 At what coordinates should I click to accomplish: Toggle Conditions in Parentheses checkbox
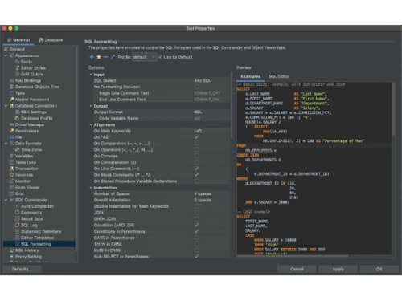point(197,231)
